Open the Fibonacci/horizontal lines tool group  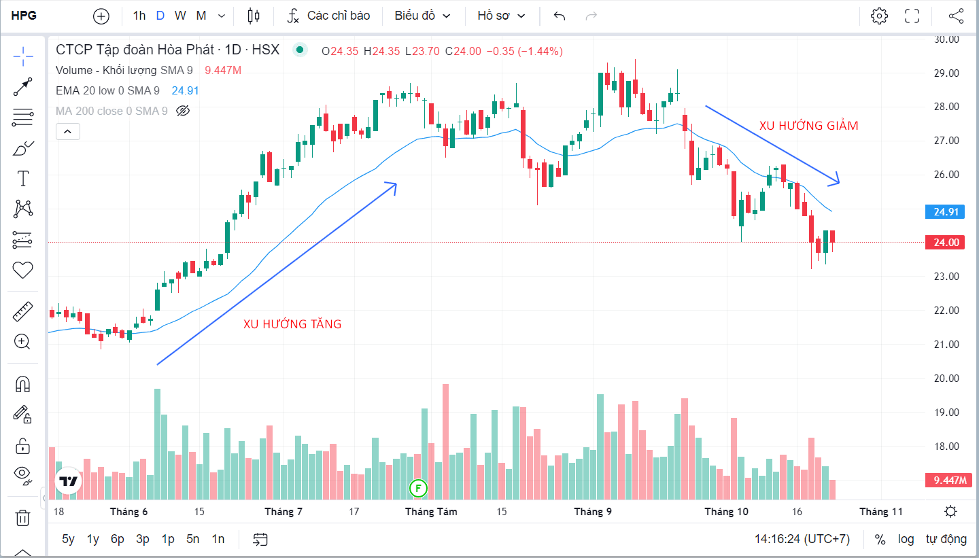23,118
